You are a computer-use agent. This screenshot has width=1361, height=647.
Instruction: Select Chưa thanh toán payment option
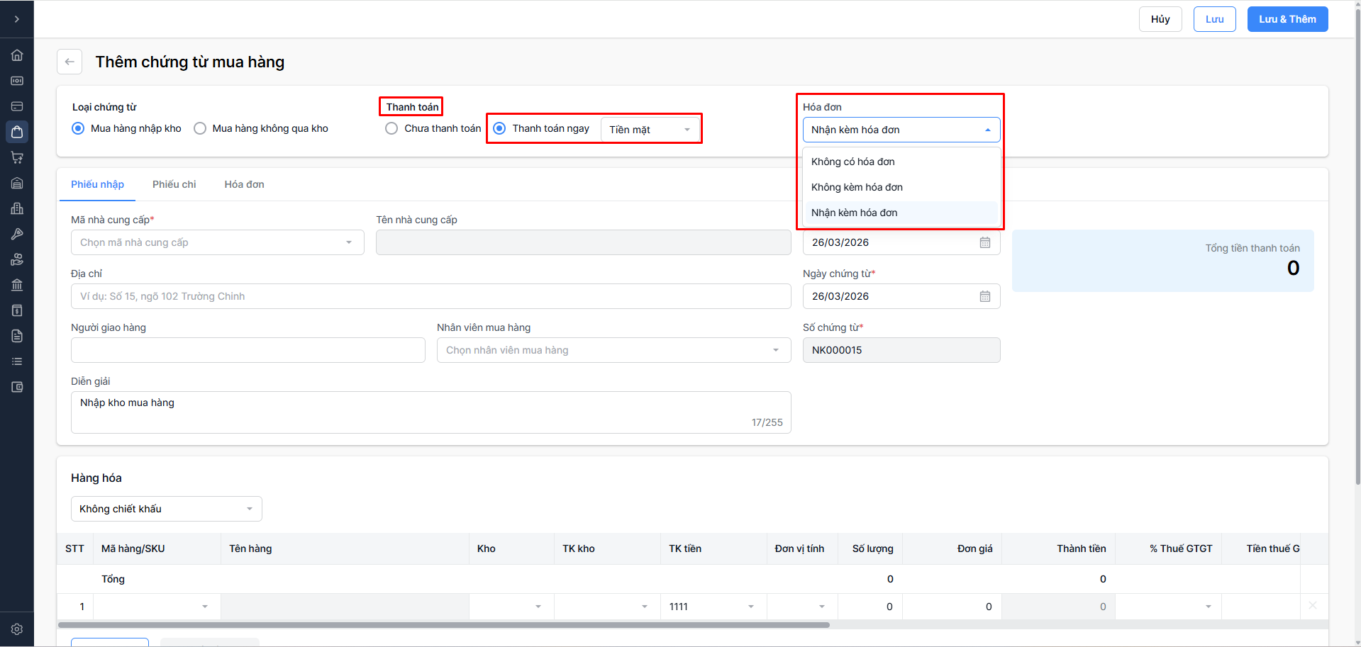tap(391, 128)
